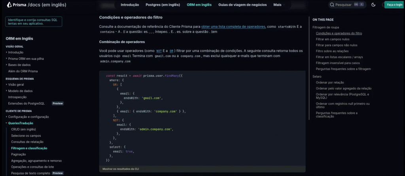Open the Introdução tab

(130, 5)
